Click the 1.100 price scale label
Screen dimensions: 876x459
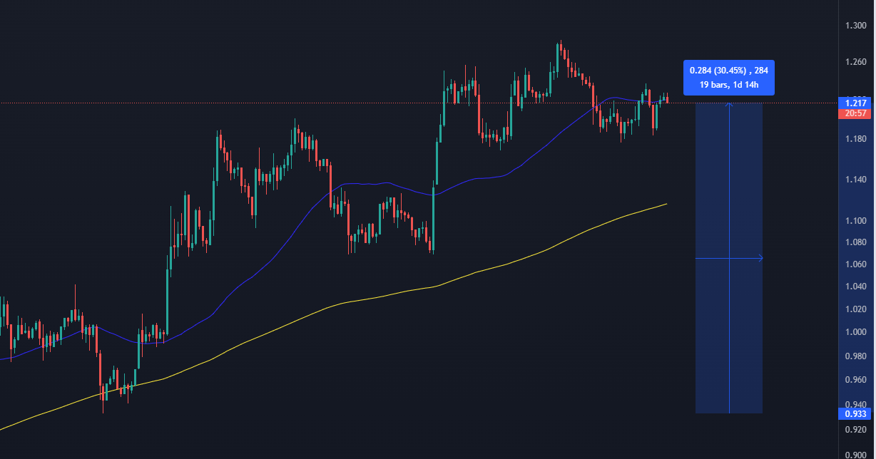click(855, 222)
